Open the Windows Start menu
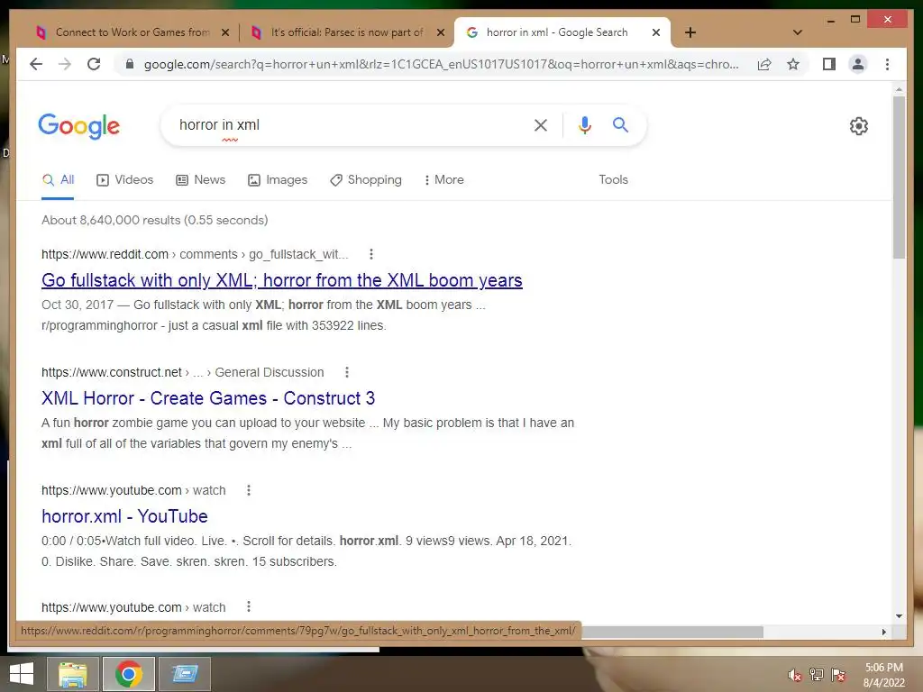Screen dimensions: 923x692 point(22,674)
